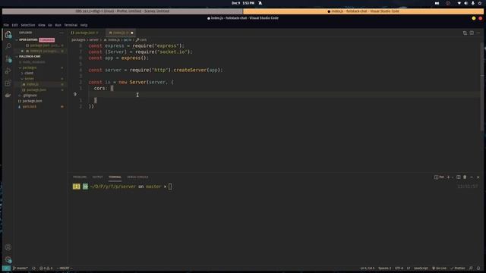
Task: Open the yarn.lock file
Action: 30,106
